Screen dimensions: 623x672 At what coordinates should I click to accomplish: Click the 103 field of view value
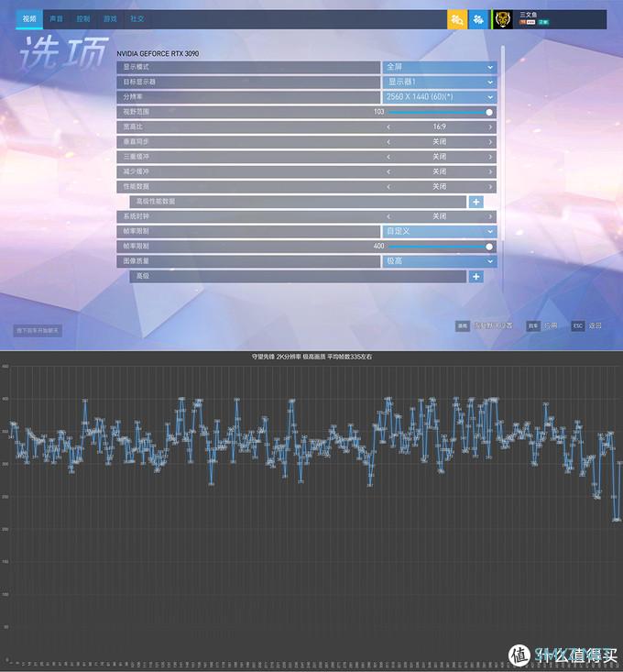point(379,112)
